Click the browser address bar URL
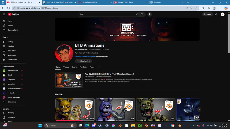Image resolution: width=230 pixels, height=129 pixels. coord(37,8)
